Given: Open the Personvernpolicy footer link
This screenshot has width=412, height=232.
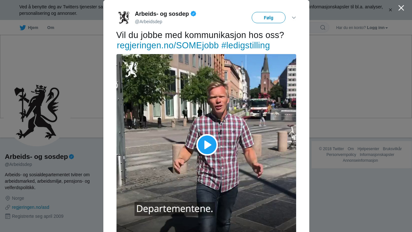Looking at the screenshot, I should tap(341, 155).
